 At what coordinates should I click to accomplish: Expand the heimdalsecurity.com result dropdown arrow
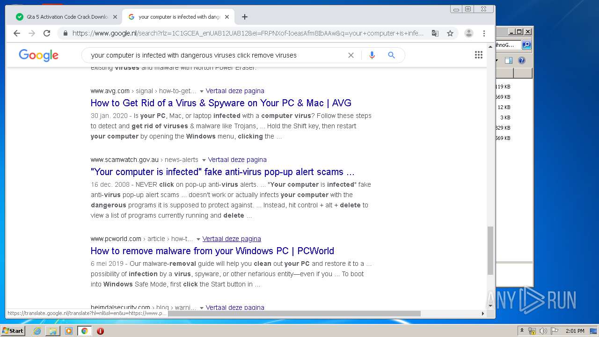(202, 308)
